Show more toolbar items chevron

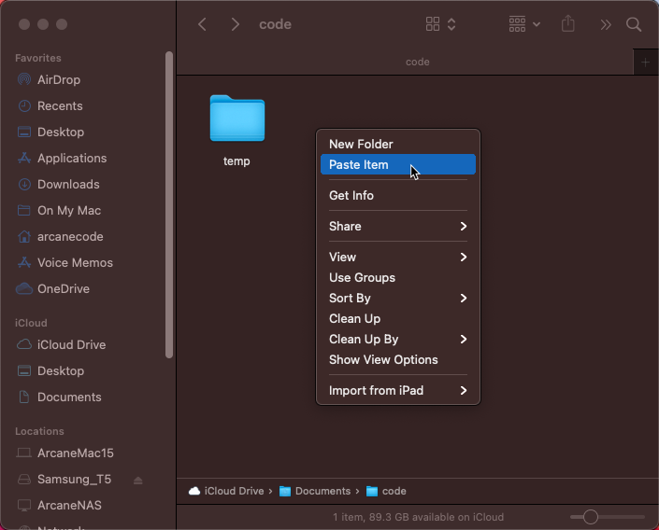pos(606,24)
